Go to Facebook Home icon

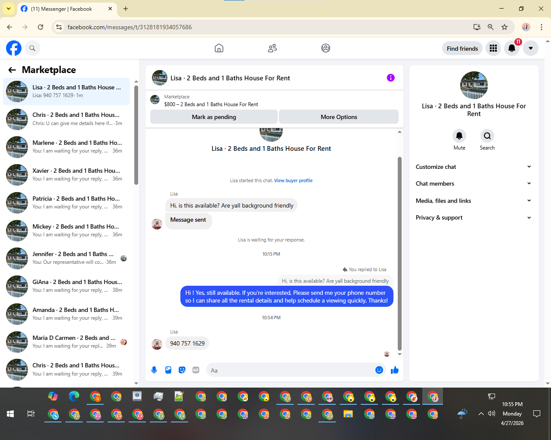(219, 48)
